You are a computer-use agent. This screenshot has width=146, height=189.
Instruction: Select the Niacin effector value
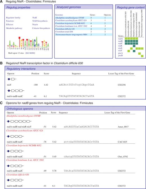tap(35, 25)
